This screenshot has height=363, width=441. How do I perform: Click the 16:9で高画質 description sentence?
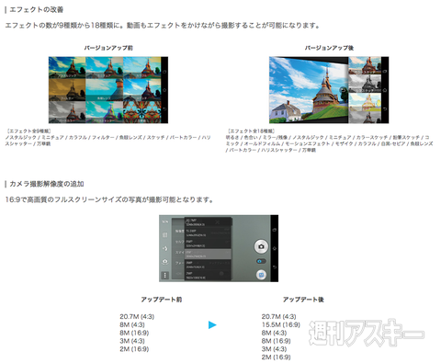tap(109, 199)
